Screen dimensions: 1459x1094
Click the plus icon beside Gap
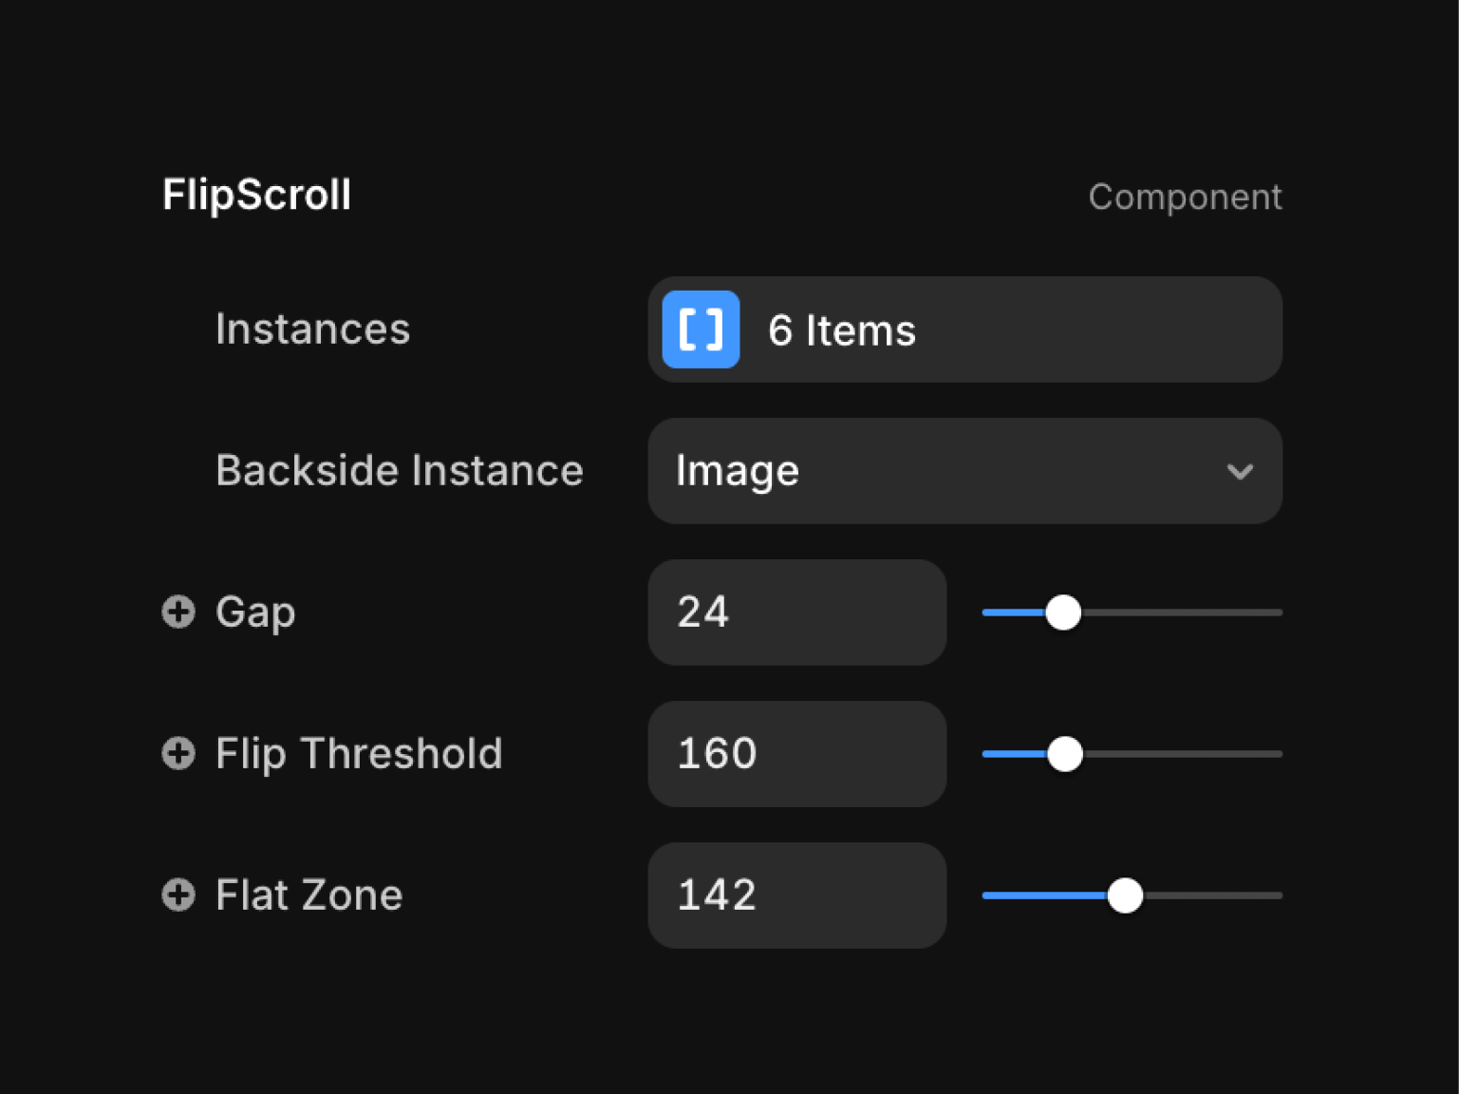click(x=178, y=612)
